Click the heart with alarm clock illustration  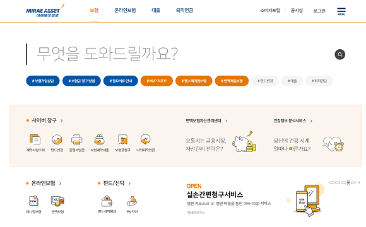pos(333,144)
